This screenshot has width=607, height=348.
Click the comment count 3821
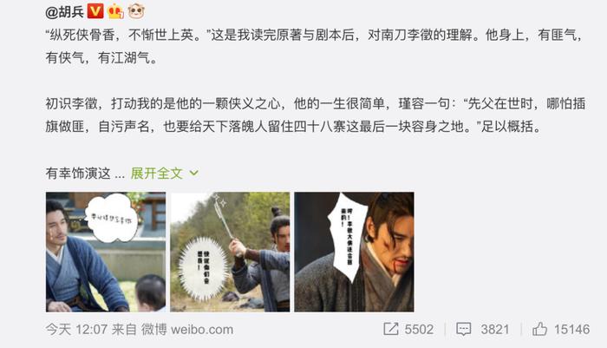click(x=495, y=330)
